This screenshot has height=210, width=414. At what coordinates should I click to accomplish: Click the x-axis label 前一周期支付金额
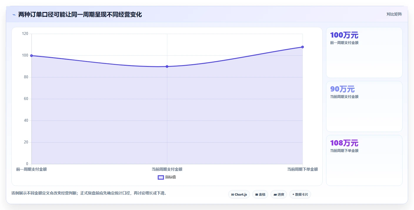[31, 169]
